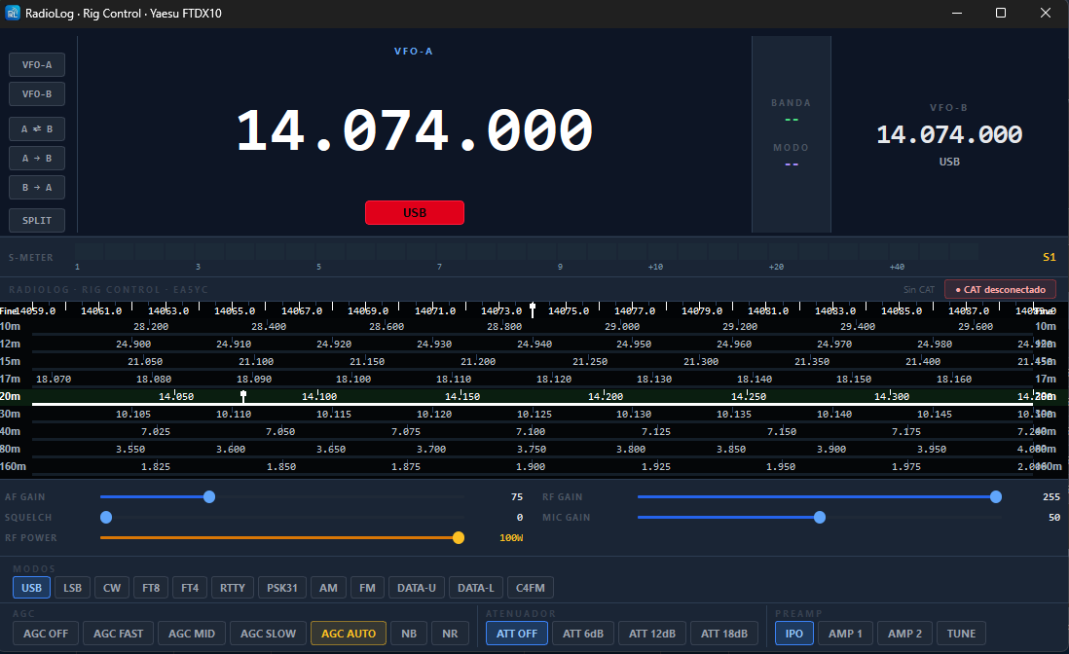Set AGC MID
The image size is (1069, 654).
(192, 633)
